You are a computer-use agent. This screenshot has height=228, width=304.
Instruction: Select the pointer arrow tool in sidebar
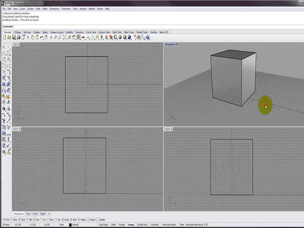coord(4,47)
